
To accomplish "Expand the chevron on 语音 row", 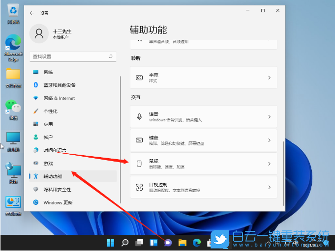I will coord(269,116).
